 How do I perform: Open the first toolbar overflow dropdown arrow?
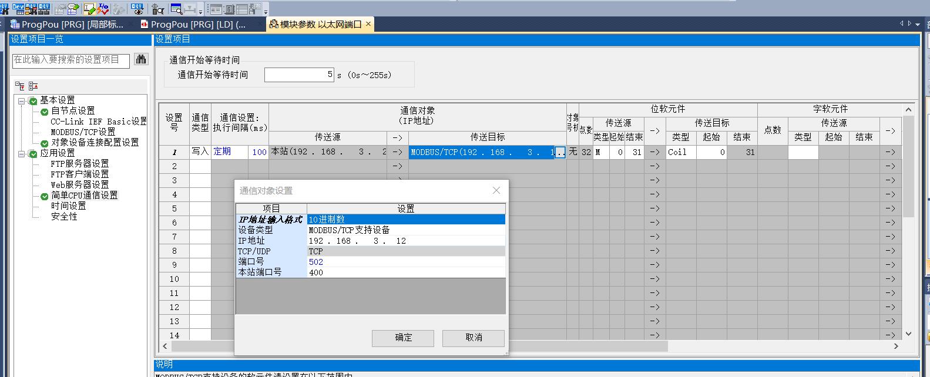click(x=201, y=11)
